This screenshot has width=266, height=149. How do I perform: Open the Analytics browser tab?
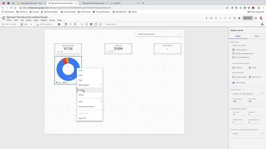tap(125, 3)
